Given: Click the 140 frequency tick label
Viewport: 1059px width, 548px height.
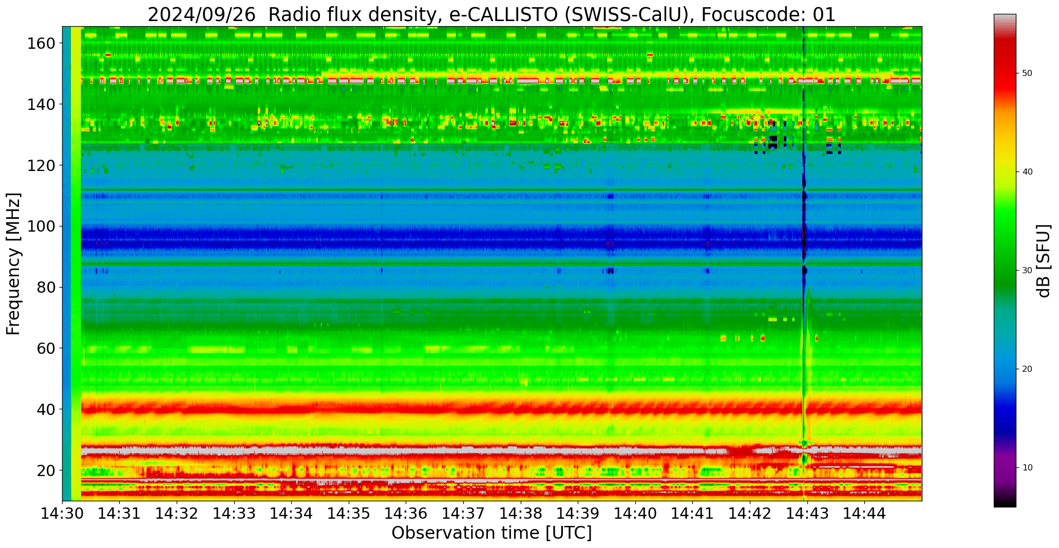Looking at the screenshot, I should [x=41, y=105].
